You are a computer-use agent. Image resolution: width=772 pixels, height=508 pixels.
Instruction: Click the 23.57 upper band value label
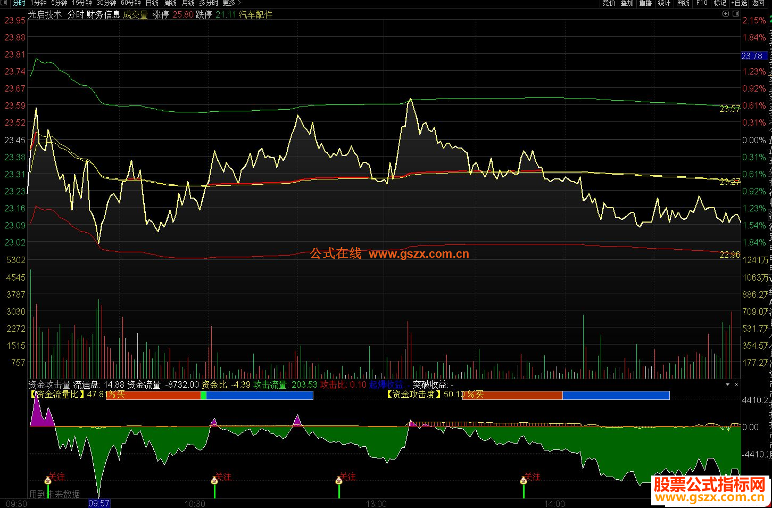click(x=729, y=109)
